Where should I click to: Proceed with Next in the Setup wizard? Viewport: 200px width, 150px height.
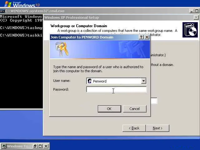(157, 128)
